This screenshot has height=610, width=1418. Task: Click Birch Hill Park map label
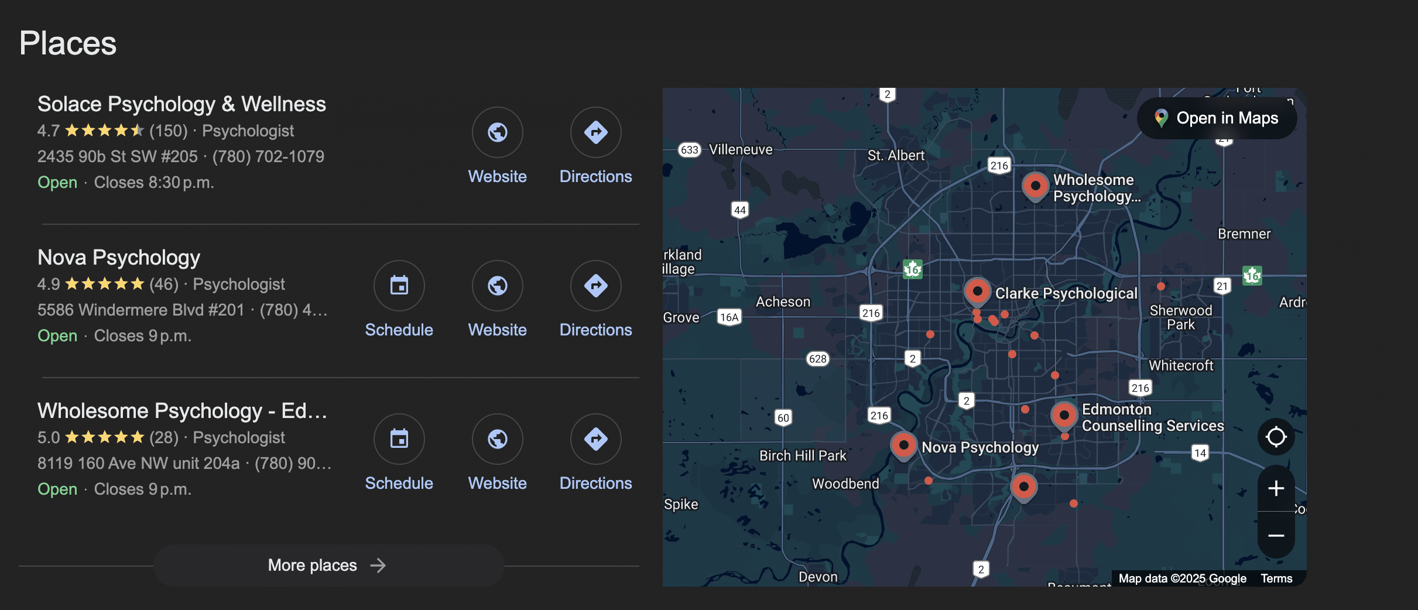(x=803, y=456)
